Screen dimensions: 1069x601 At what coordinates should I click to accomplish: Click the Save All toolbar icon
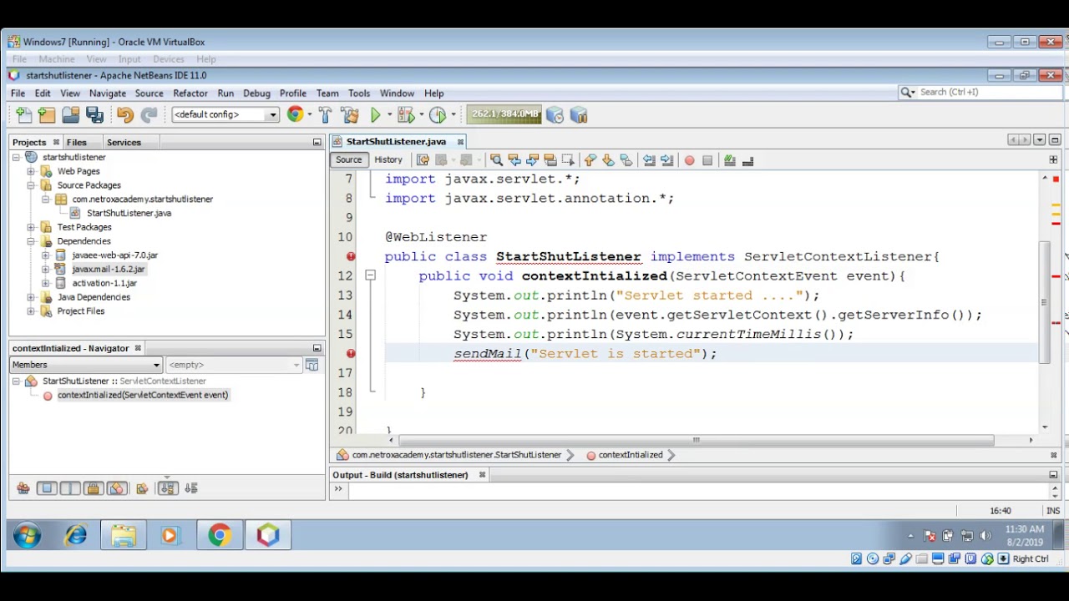tap(94, 115)
